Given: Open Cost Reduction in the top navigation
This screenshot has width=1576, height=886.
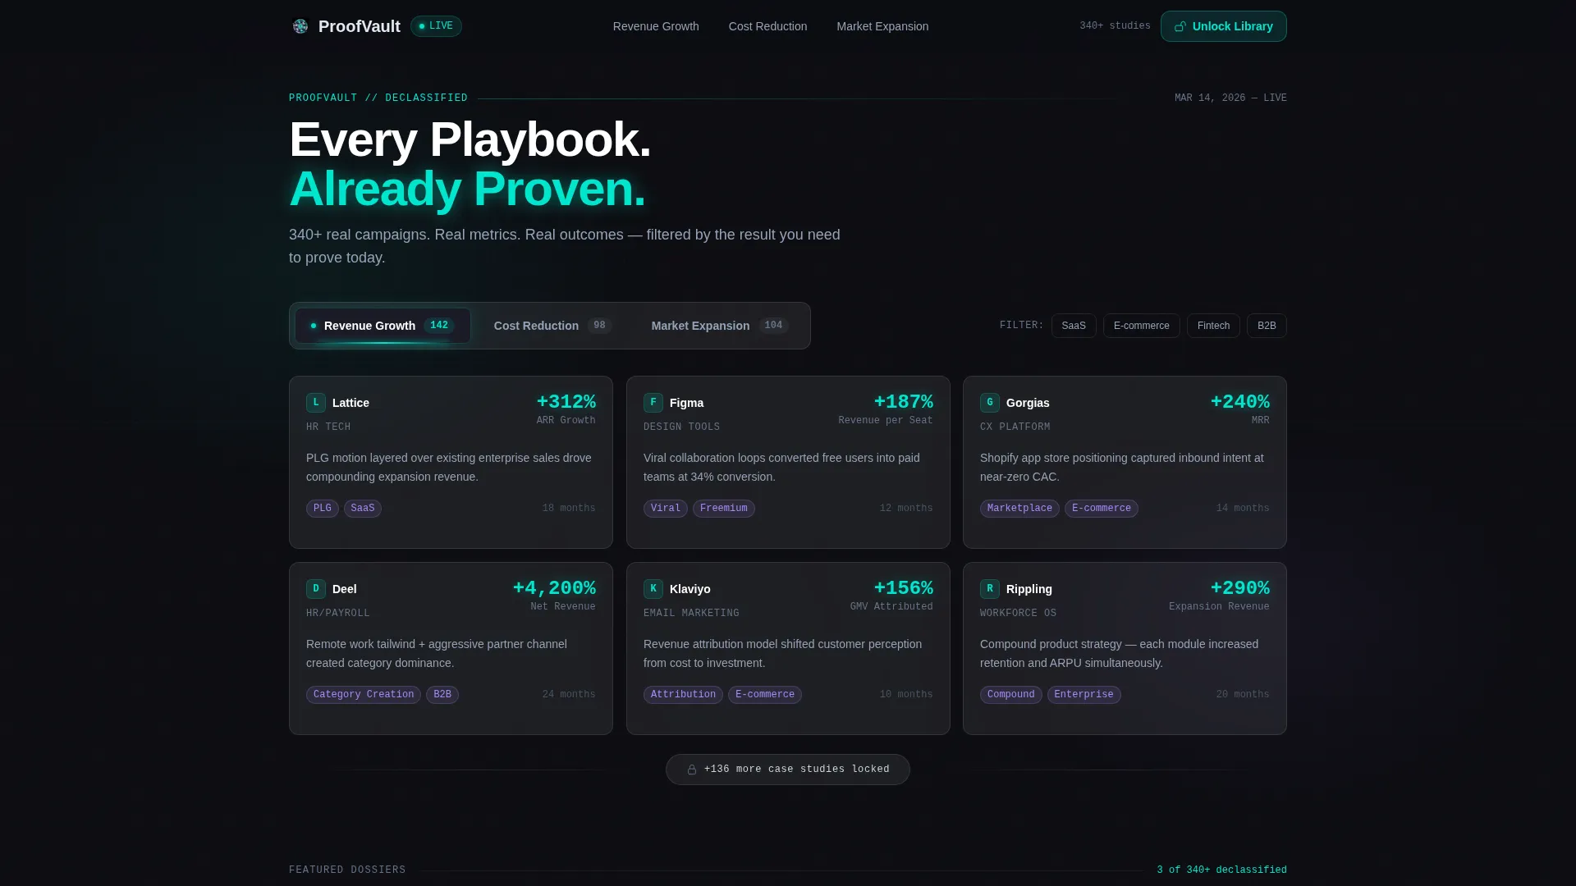Looking at the screenshot, I should tap(767, 26).
